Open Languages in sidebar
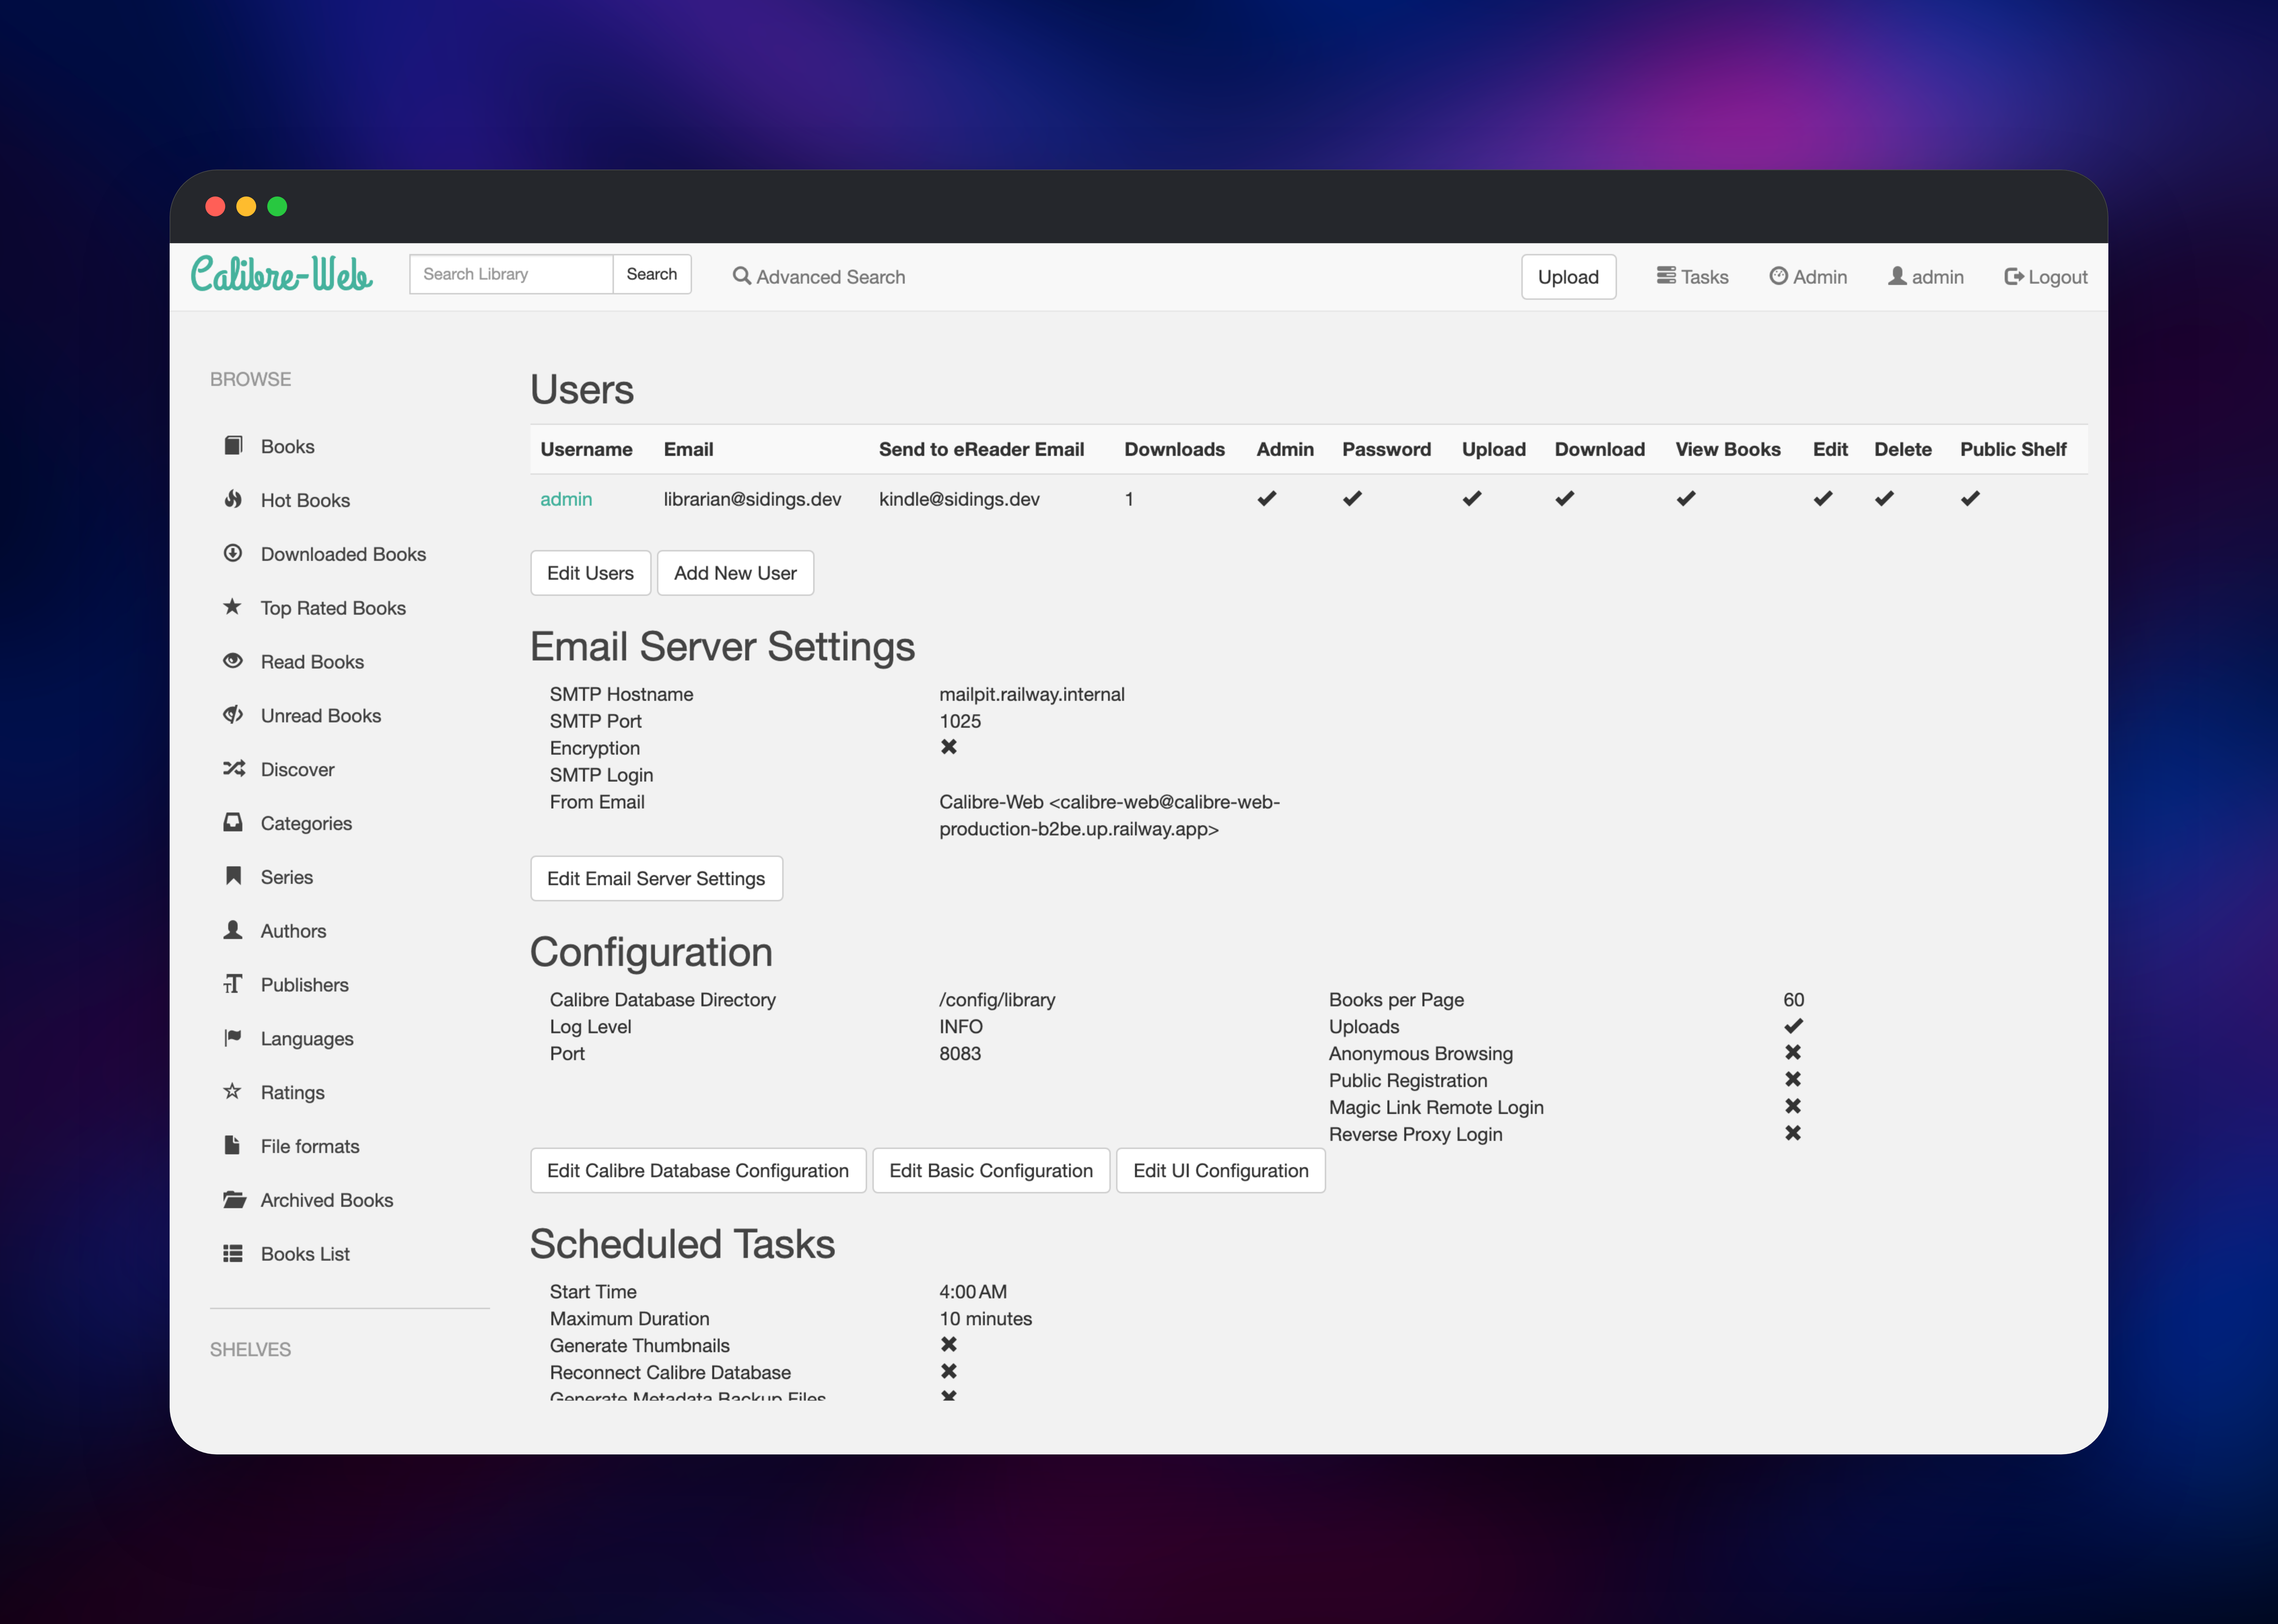 click(307, 1039)
